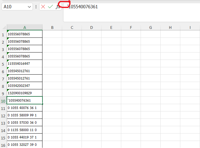Select row 1 header

(3, 35)
